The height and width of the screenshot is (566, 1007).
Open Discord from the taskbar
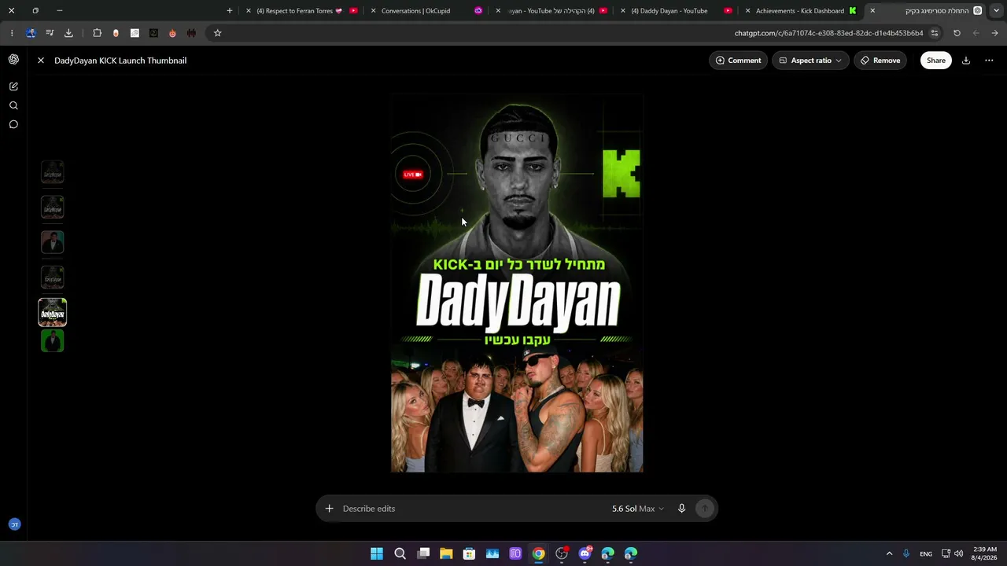585,553
